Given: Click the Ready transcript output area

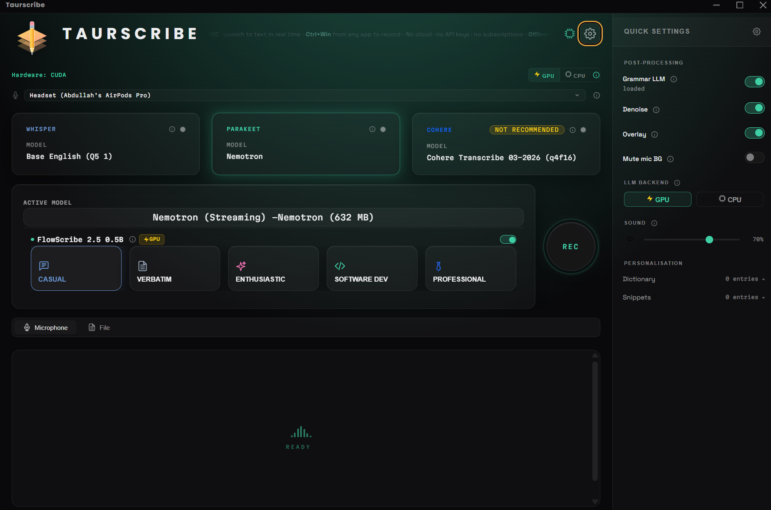Looking at the screenshot, I should click(306, 428).
